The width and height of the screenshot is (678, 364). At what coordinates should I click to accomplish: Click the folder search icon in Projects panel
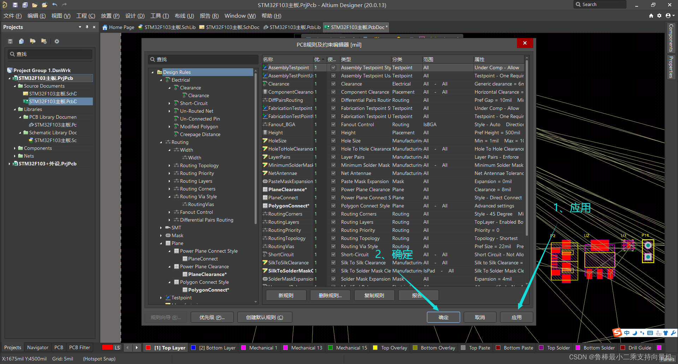(x=32, y=41)
